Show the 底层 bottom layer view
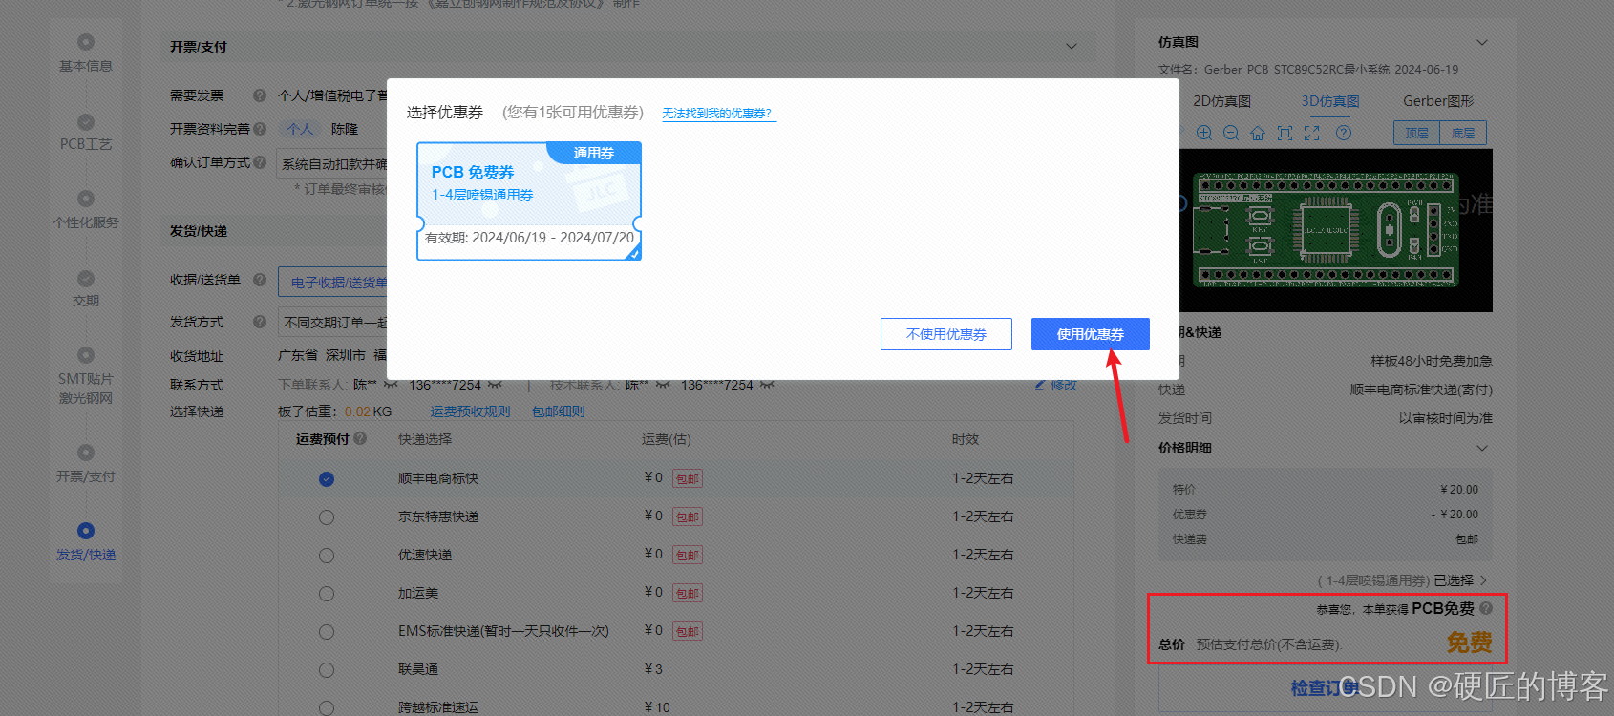 (x=1463, y=133)
